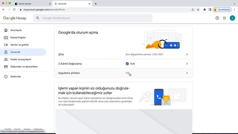Close the Genel Ayarlar tab
Image resolution: width=238 pixels, height=134 pixels.
tap(50, 4)
